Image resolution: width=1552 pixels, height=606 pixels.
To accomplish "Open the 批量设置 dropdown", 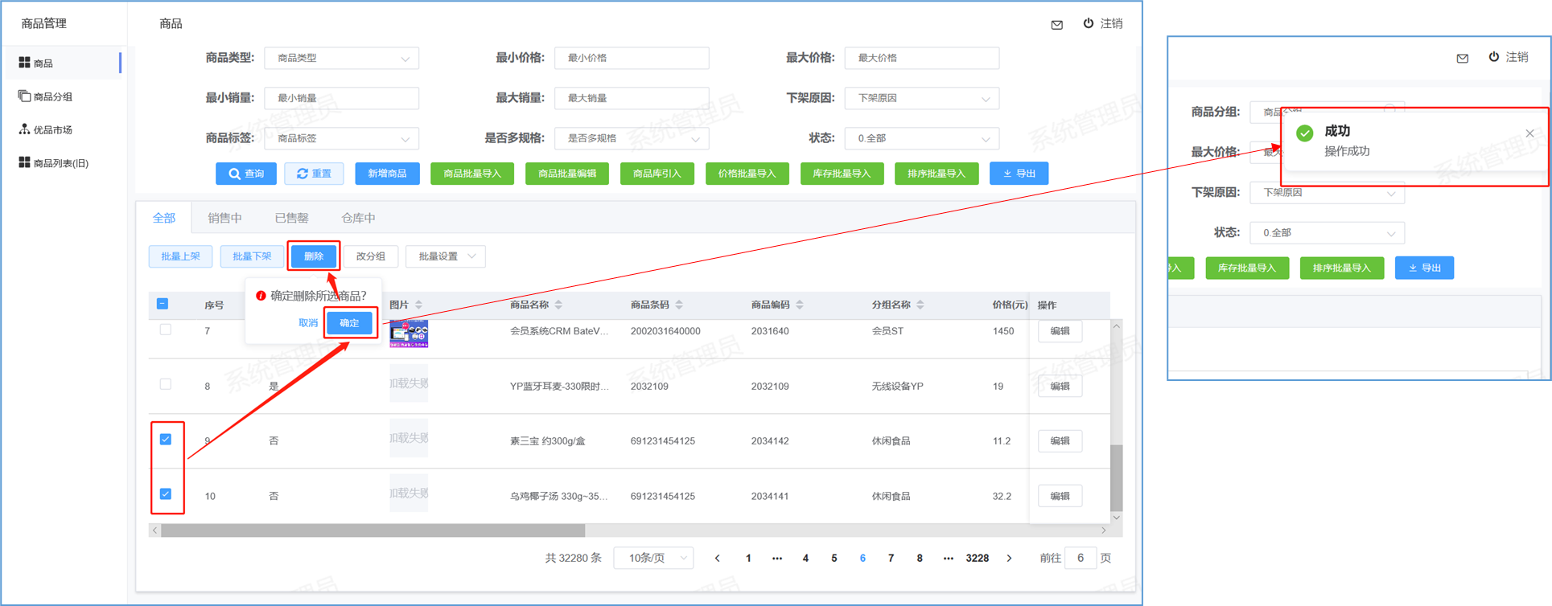I will pyautogui.click(x=446, y=256).
